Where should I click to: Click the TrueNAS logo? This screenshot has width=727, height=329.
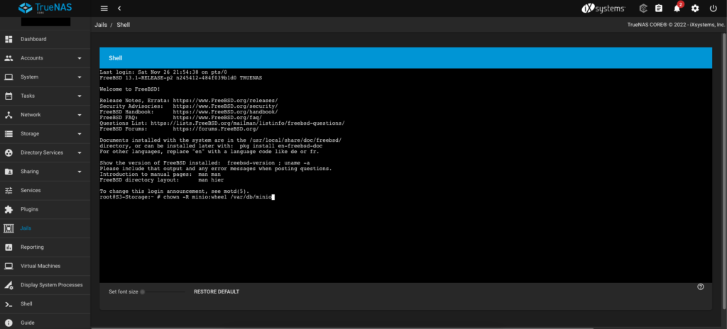(x=45, y=9)
